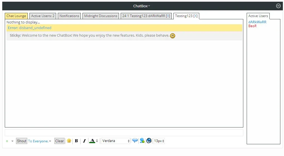Expand the status dropdown arrow beside green circle
This screenshot has width=284, height=156.
click(x=12, y=141)
